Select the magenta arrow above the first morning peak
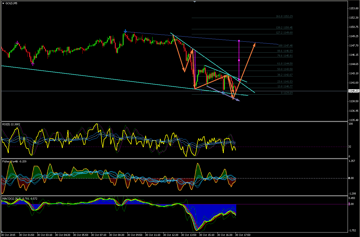This screenshot has width=360, height=237. click(17, 43)
